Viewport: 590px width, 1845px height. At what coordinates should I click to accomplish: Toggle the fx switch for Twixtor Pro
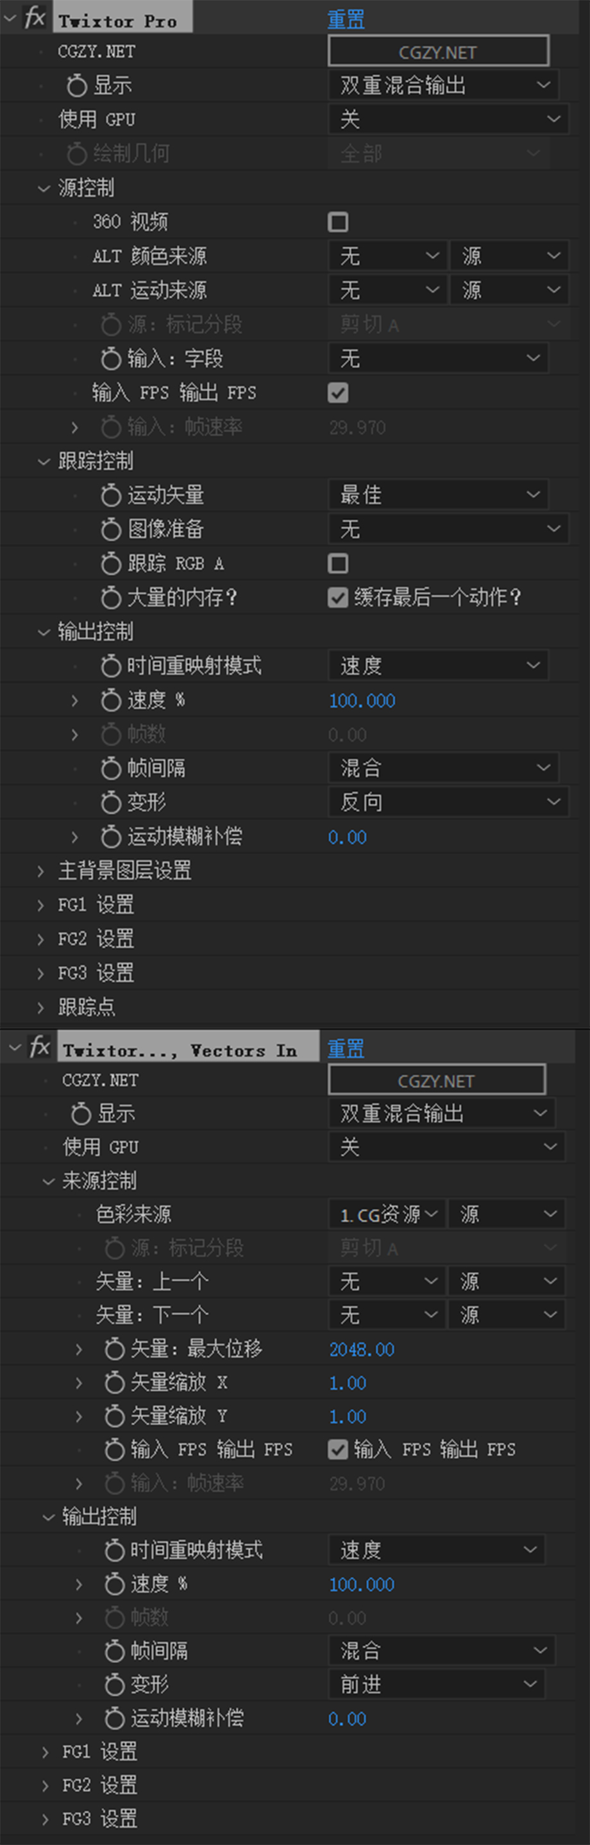35,17
